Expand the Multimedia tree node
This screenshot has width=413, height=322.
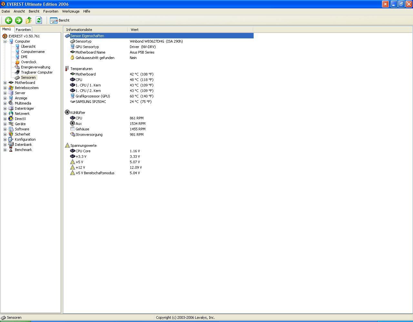(x=5, y=103)
